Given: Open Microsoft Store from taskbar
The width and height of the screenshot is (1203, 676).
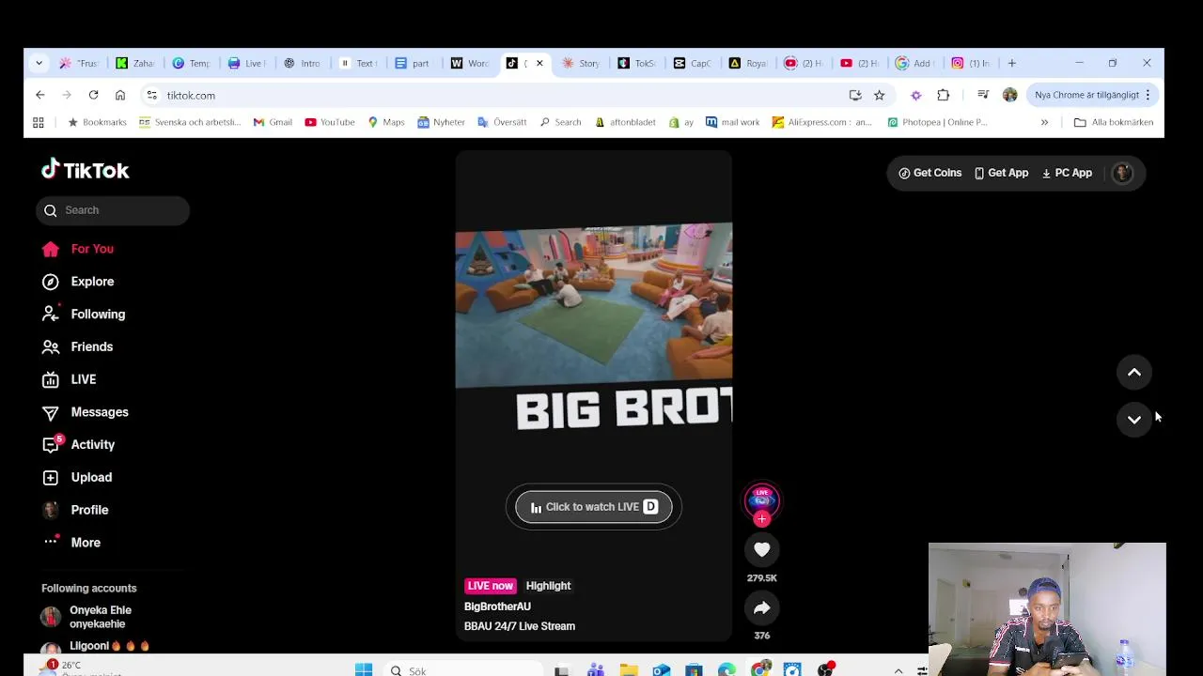Looking at the screenshot, I should (694, 670).
